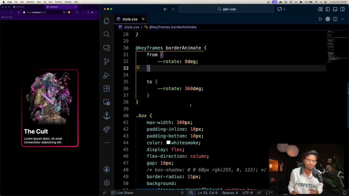Change end of line sequence LF
The image size is (349, 196).
click(259, 193)
